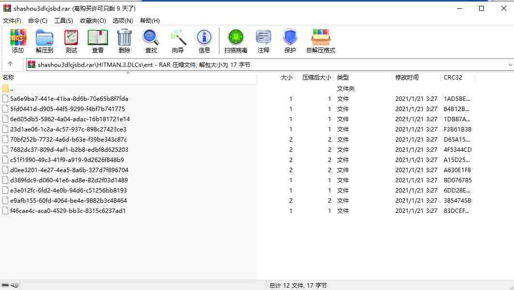514x290 pixels.
Task: Click the Add (添加) toolbar icon
Action: (x=18, y=41)
